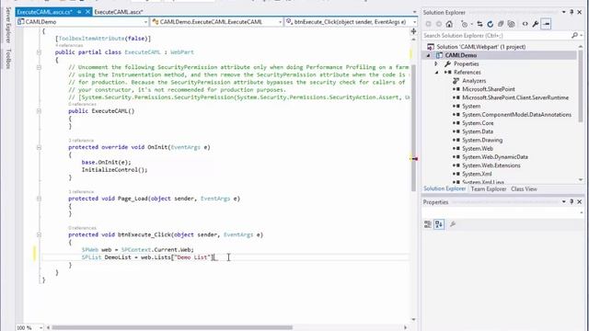
Task: Click Sync with Active Document icon
Action: 479,24
